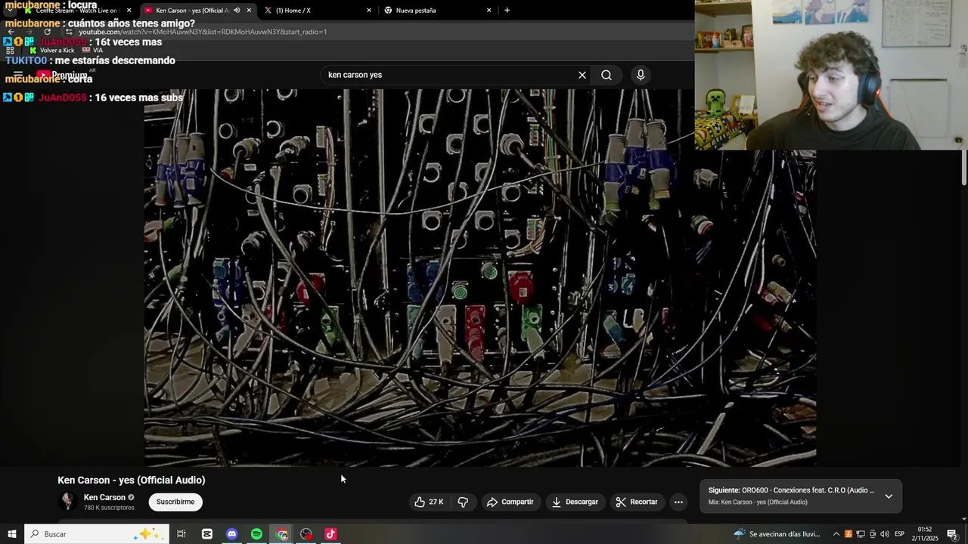Open Volver a Kick bookmark
Image resolution: width=968 pixels, height=544 pixels.
click(x=51, y=50)
